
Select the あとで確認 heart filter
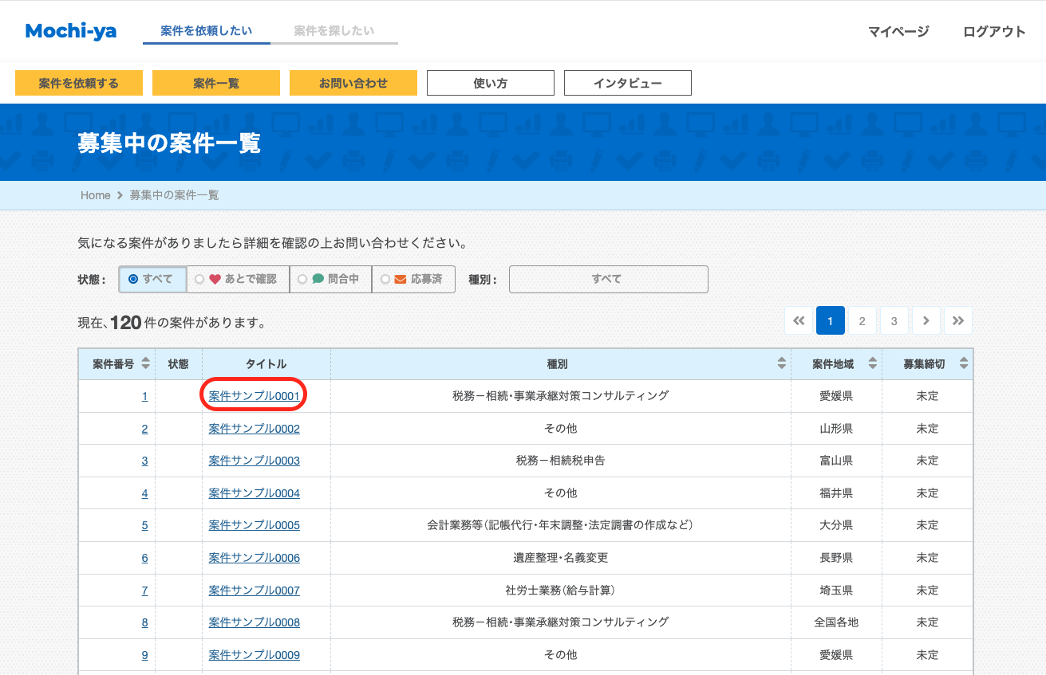click(x=238, y=279)
